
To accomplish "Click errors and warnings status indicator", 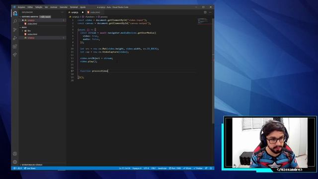I will click(18, 168).
